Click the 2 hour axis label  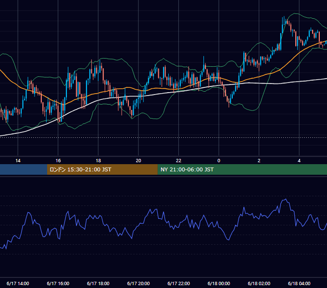click(259, 161)
